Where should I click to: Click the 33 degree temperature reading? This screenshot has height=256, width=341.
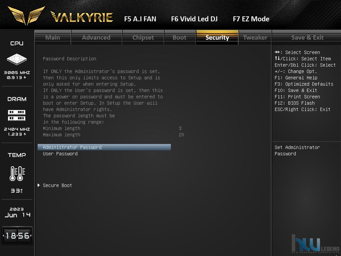[x=17, y=191]
